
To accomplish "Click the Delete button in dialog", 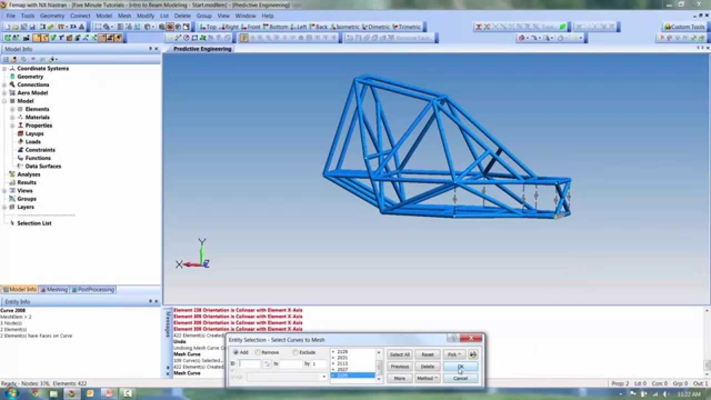I will 427,367.
